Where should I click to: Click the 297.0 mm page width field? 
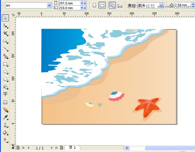click(69, 3)
